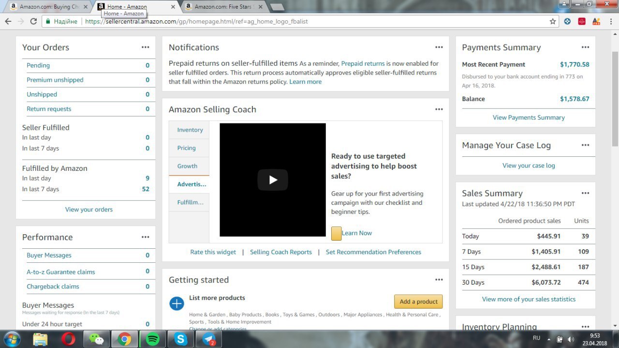Image resolution: width=619 pixels, height=348 pixels.
Task: Open the WeChat taskbar icon
Action: click(96, 339)
